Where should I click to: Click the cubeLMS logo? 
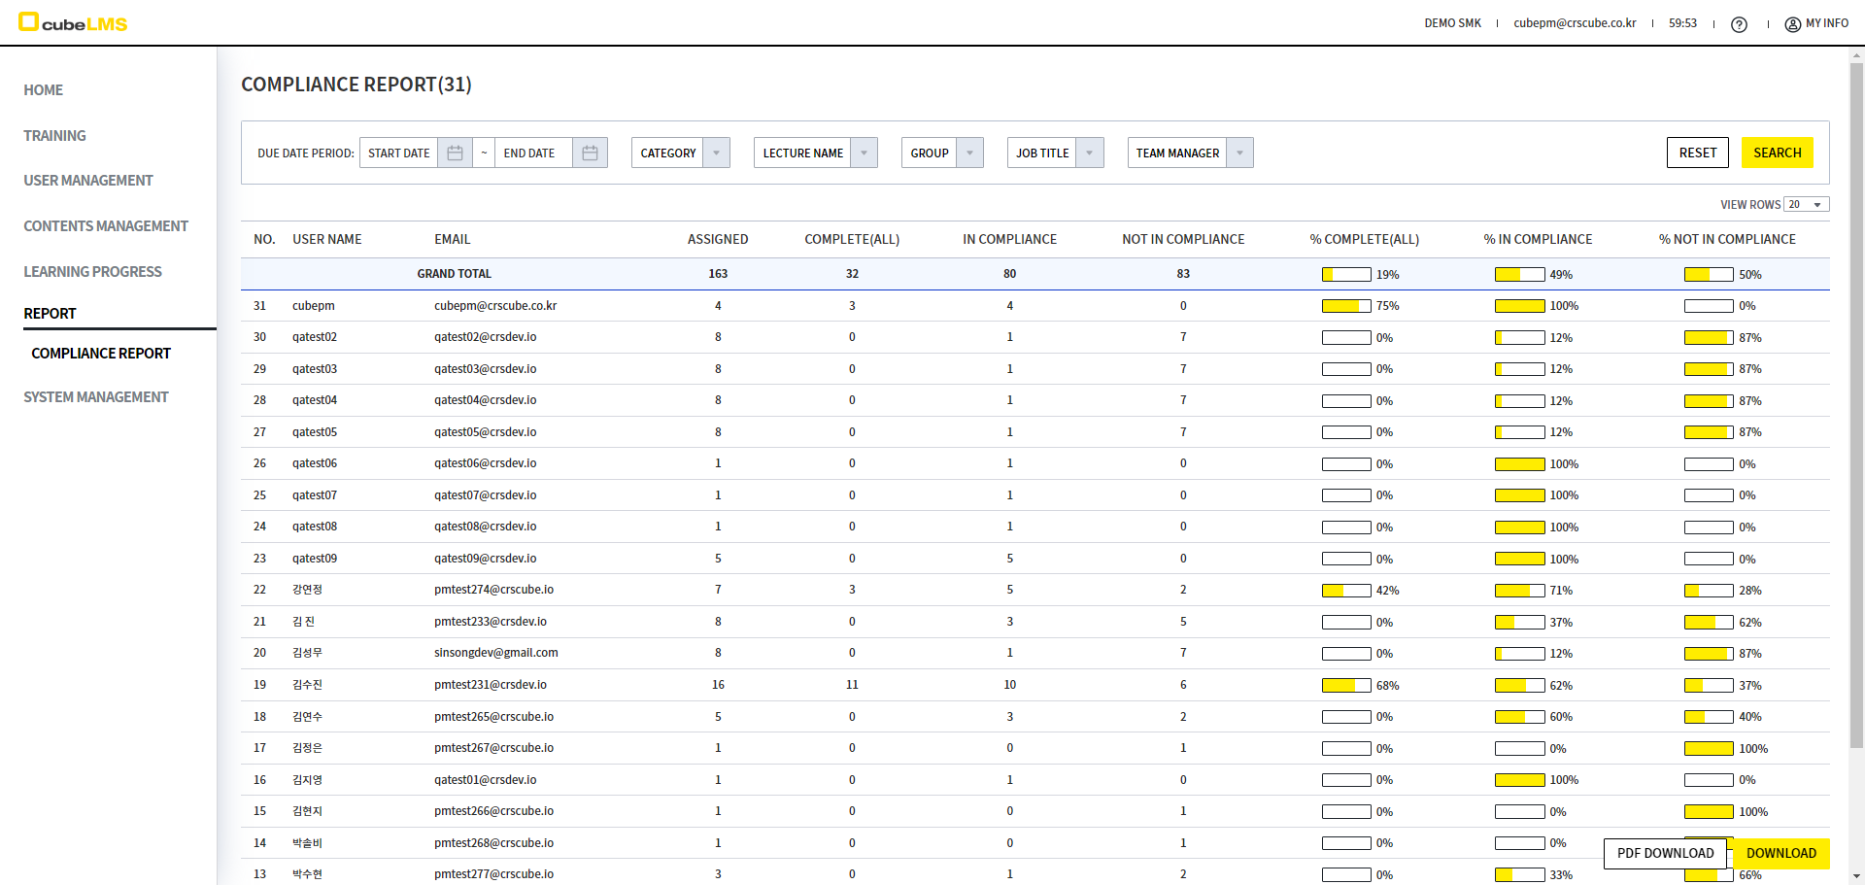point(74,23)
